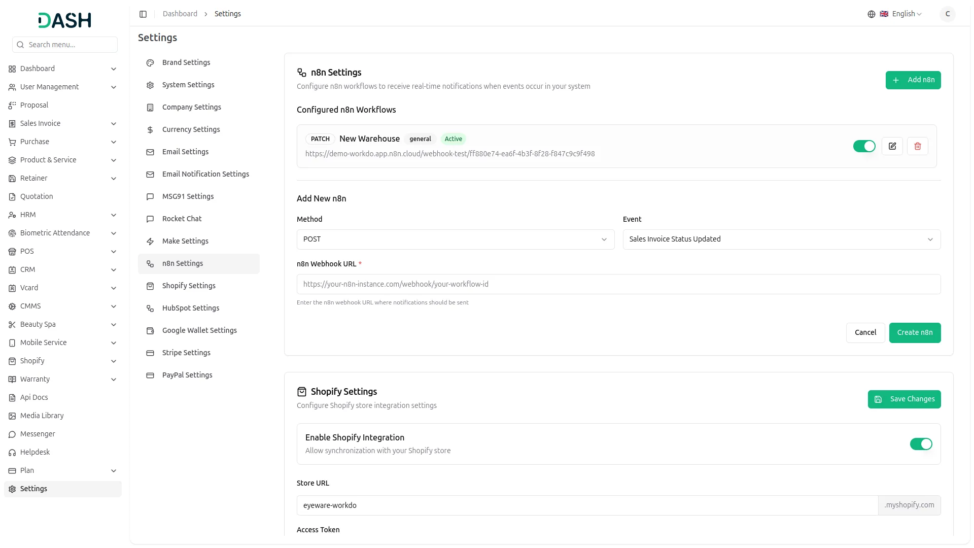Go to Brand Settings section
974x548 pixels.
click(186, 62)
